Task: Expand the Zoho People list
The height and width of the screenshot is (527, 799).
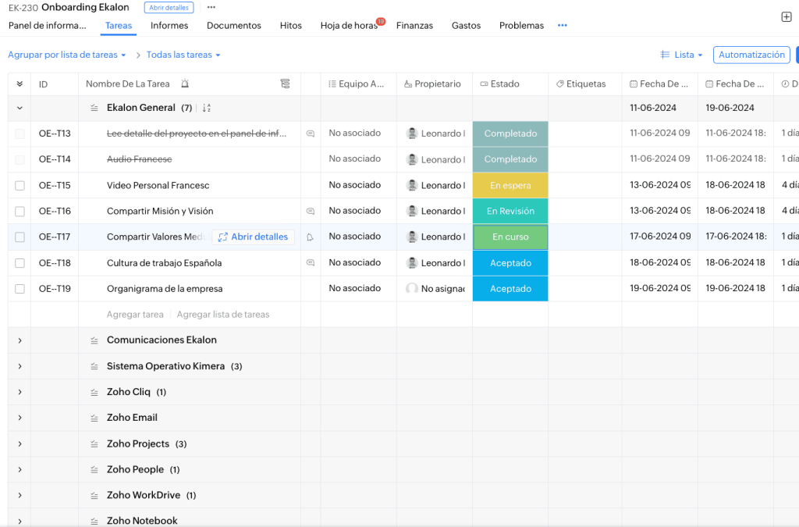Action: (20, 470)
